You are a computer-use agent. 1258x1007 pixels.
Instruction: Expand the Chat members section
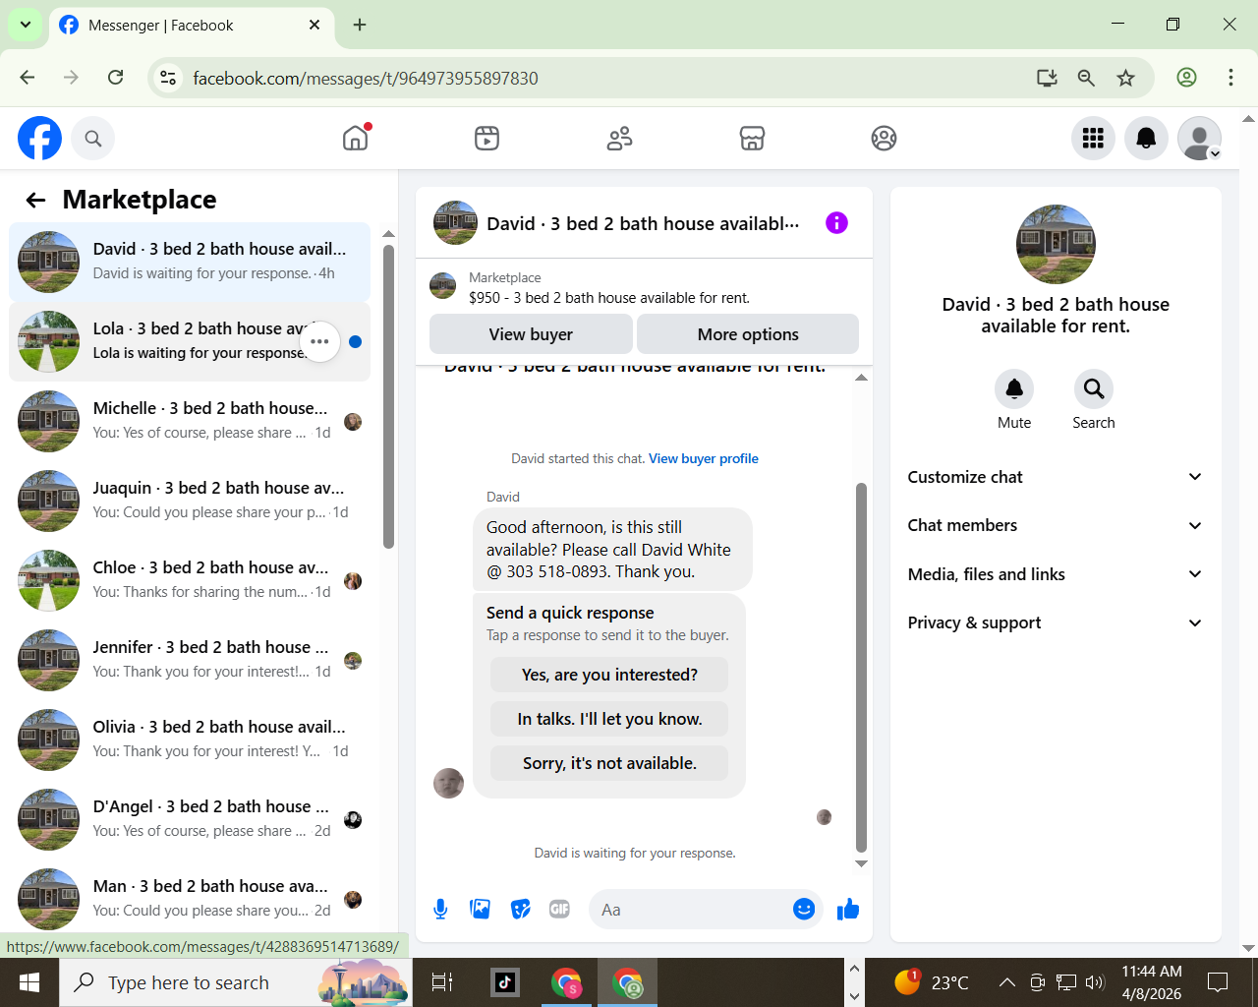1056,525
